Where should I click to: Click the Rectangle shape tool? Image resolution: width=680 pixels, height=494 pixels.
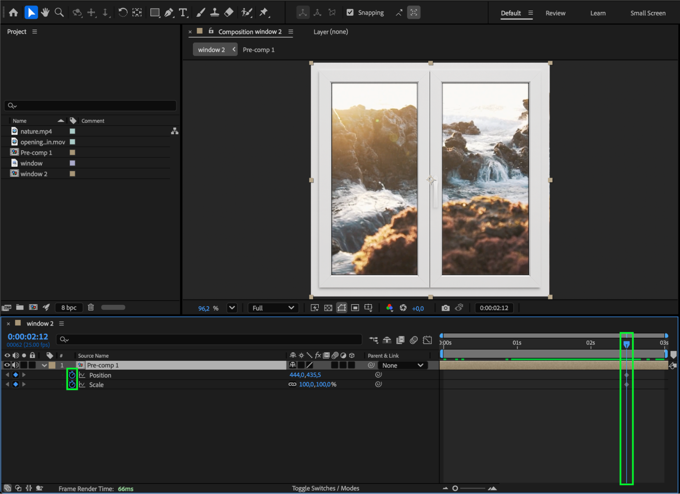point(155,13)
